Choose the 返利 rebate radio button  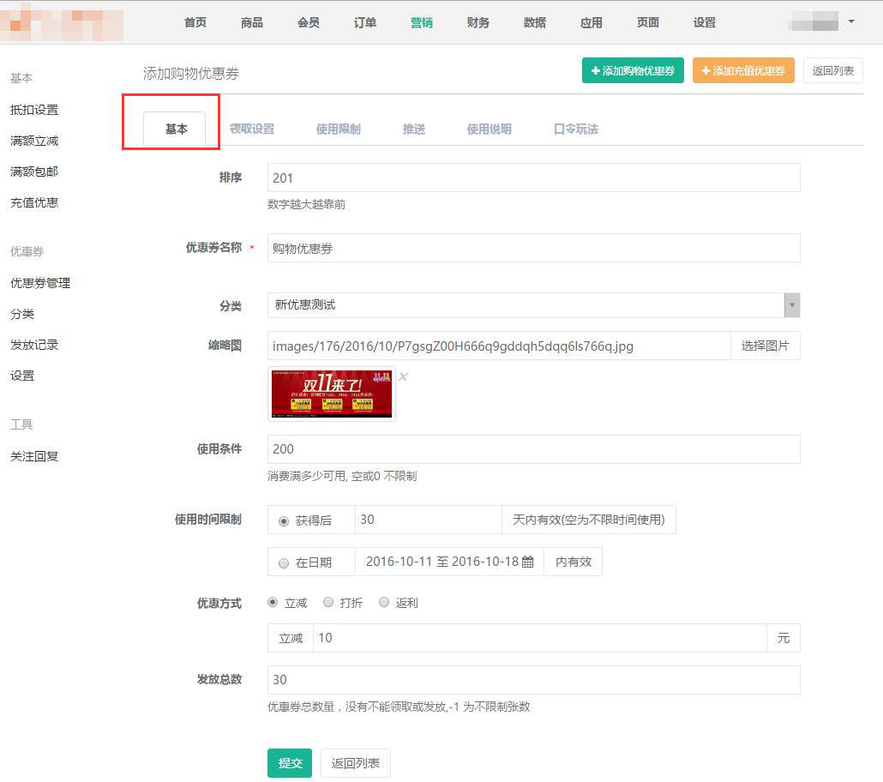coord(384,603)
